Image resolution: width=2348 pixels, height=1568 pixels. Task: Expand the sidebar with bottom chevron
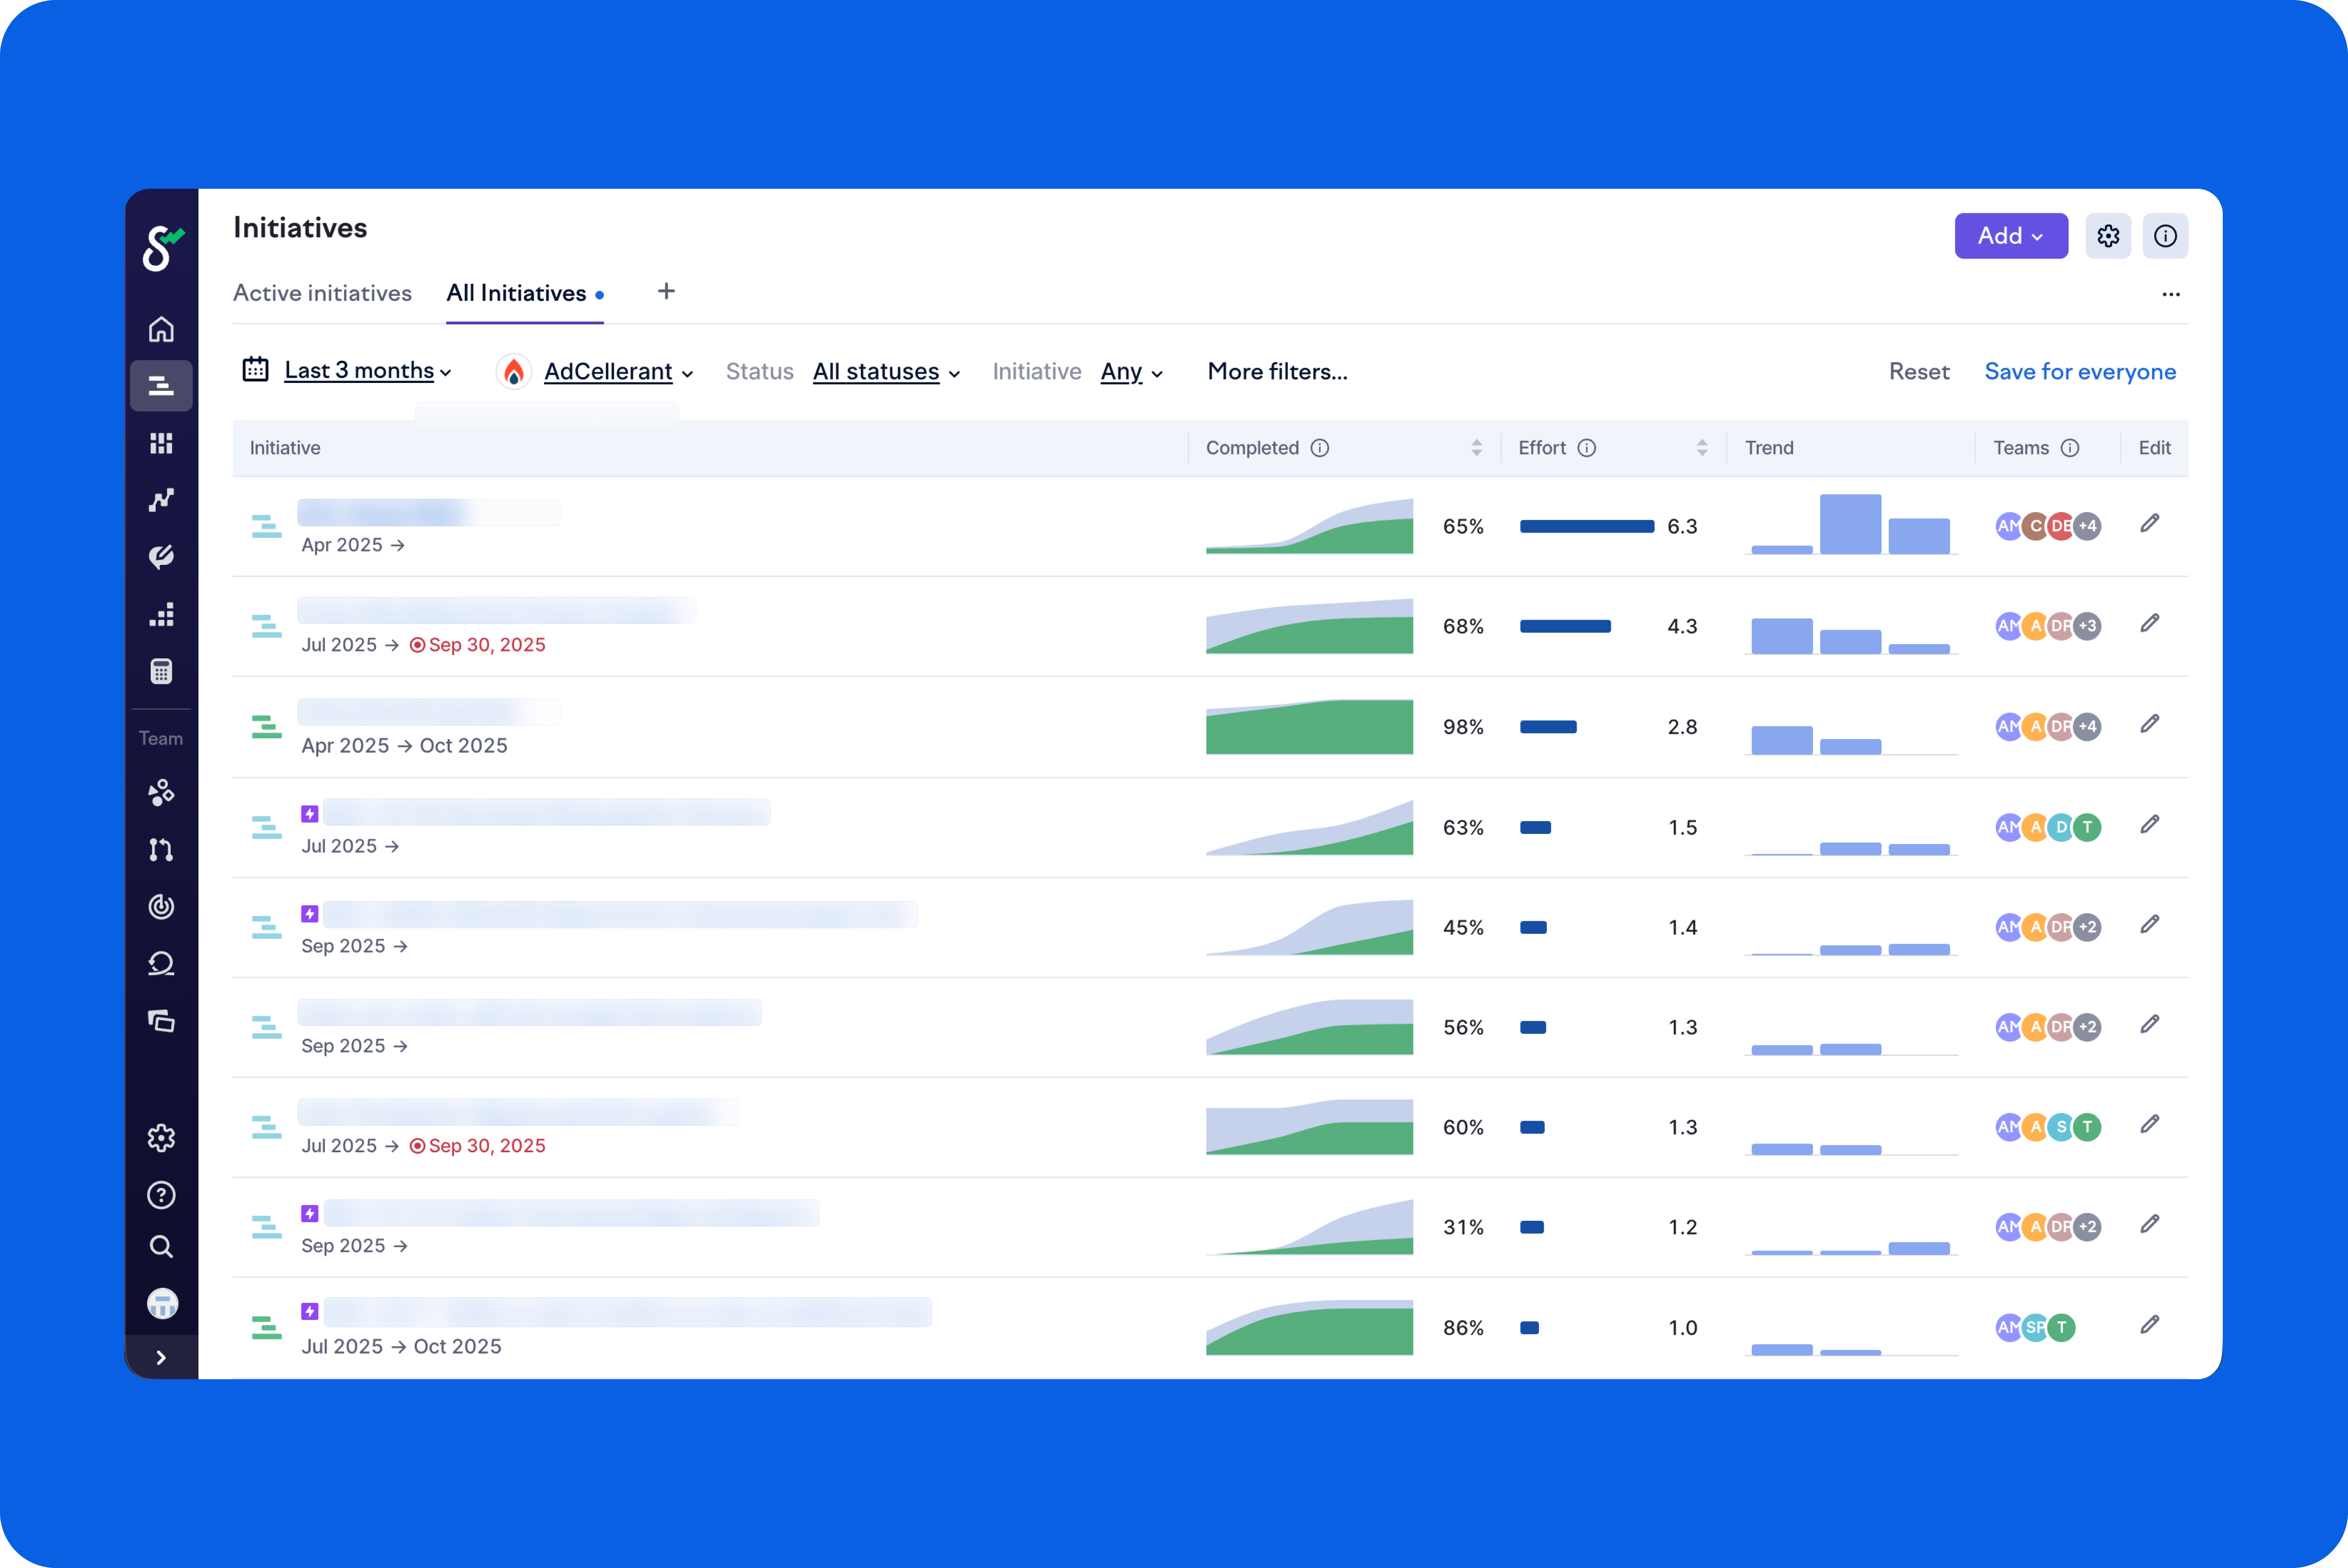(161, 1357)
